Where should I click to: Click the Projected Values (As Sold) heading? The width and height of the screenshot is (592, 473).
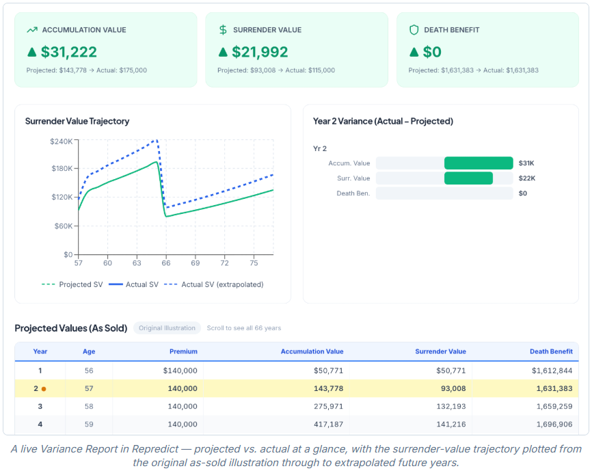(x=71, y=328)
